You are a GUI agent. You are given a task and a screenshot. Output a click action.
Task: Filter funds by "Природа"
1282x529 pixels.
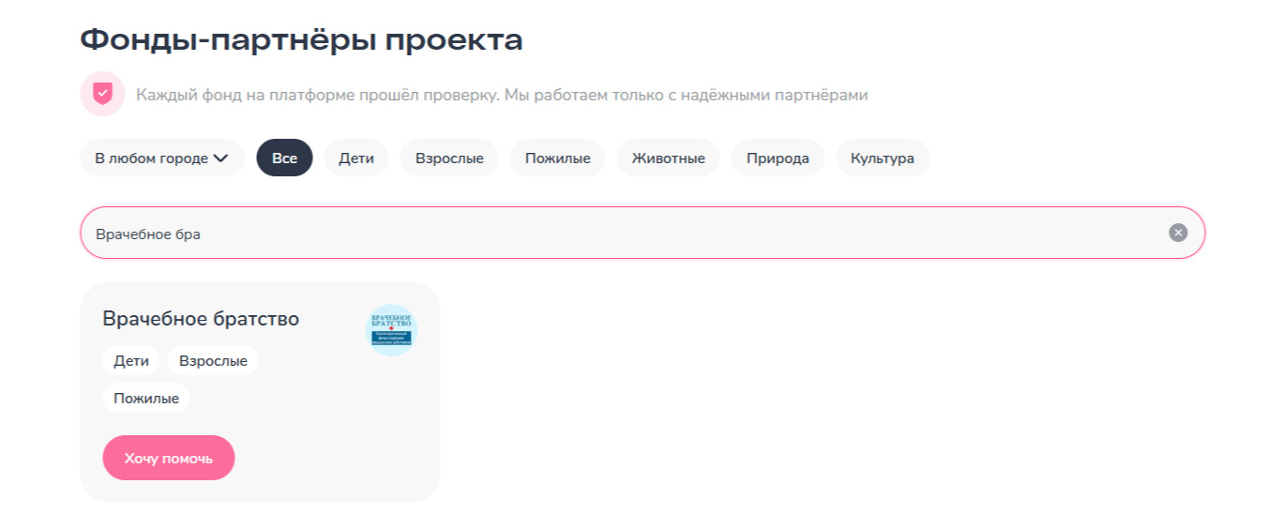point(777,158)
